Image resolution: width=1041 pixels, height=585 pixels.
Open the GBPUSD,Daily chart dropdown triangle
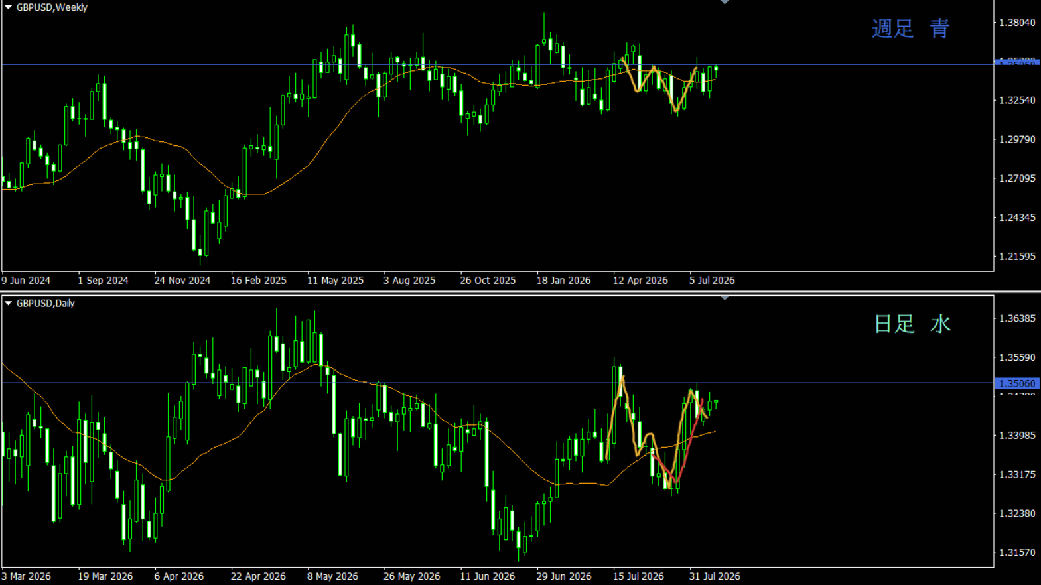(x=8, y=303)
